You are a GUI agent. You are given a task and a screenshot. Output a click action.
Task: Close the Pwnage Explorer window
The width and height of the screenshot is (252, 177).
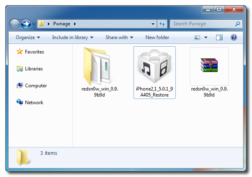[234, 10]
